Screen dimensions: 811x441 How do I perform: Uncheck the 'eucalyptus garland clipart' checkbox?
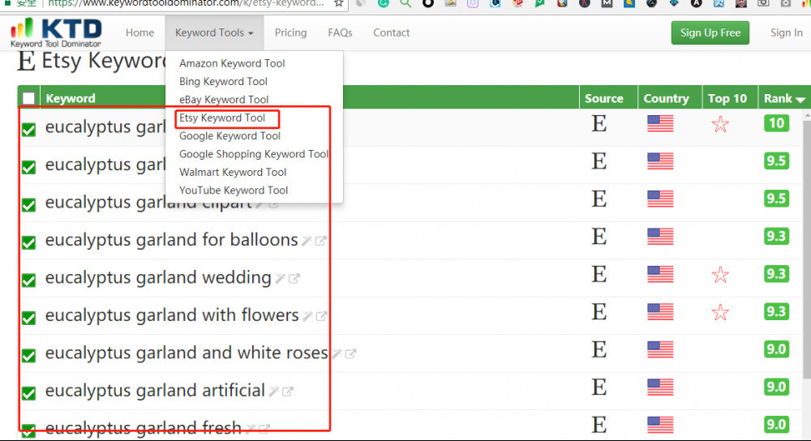[29, 205]
